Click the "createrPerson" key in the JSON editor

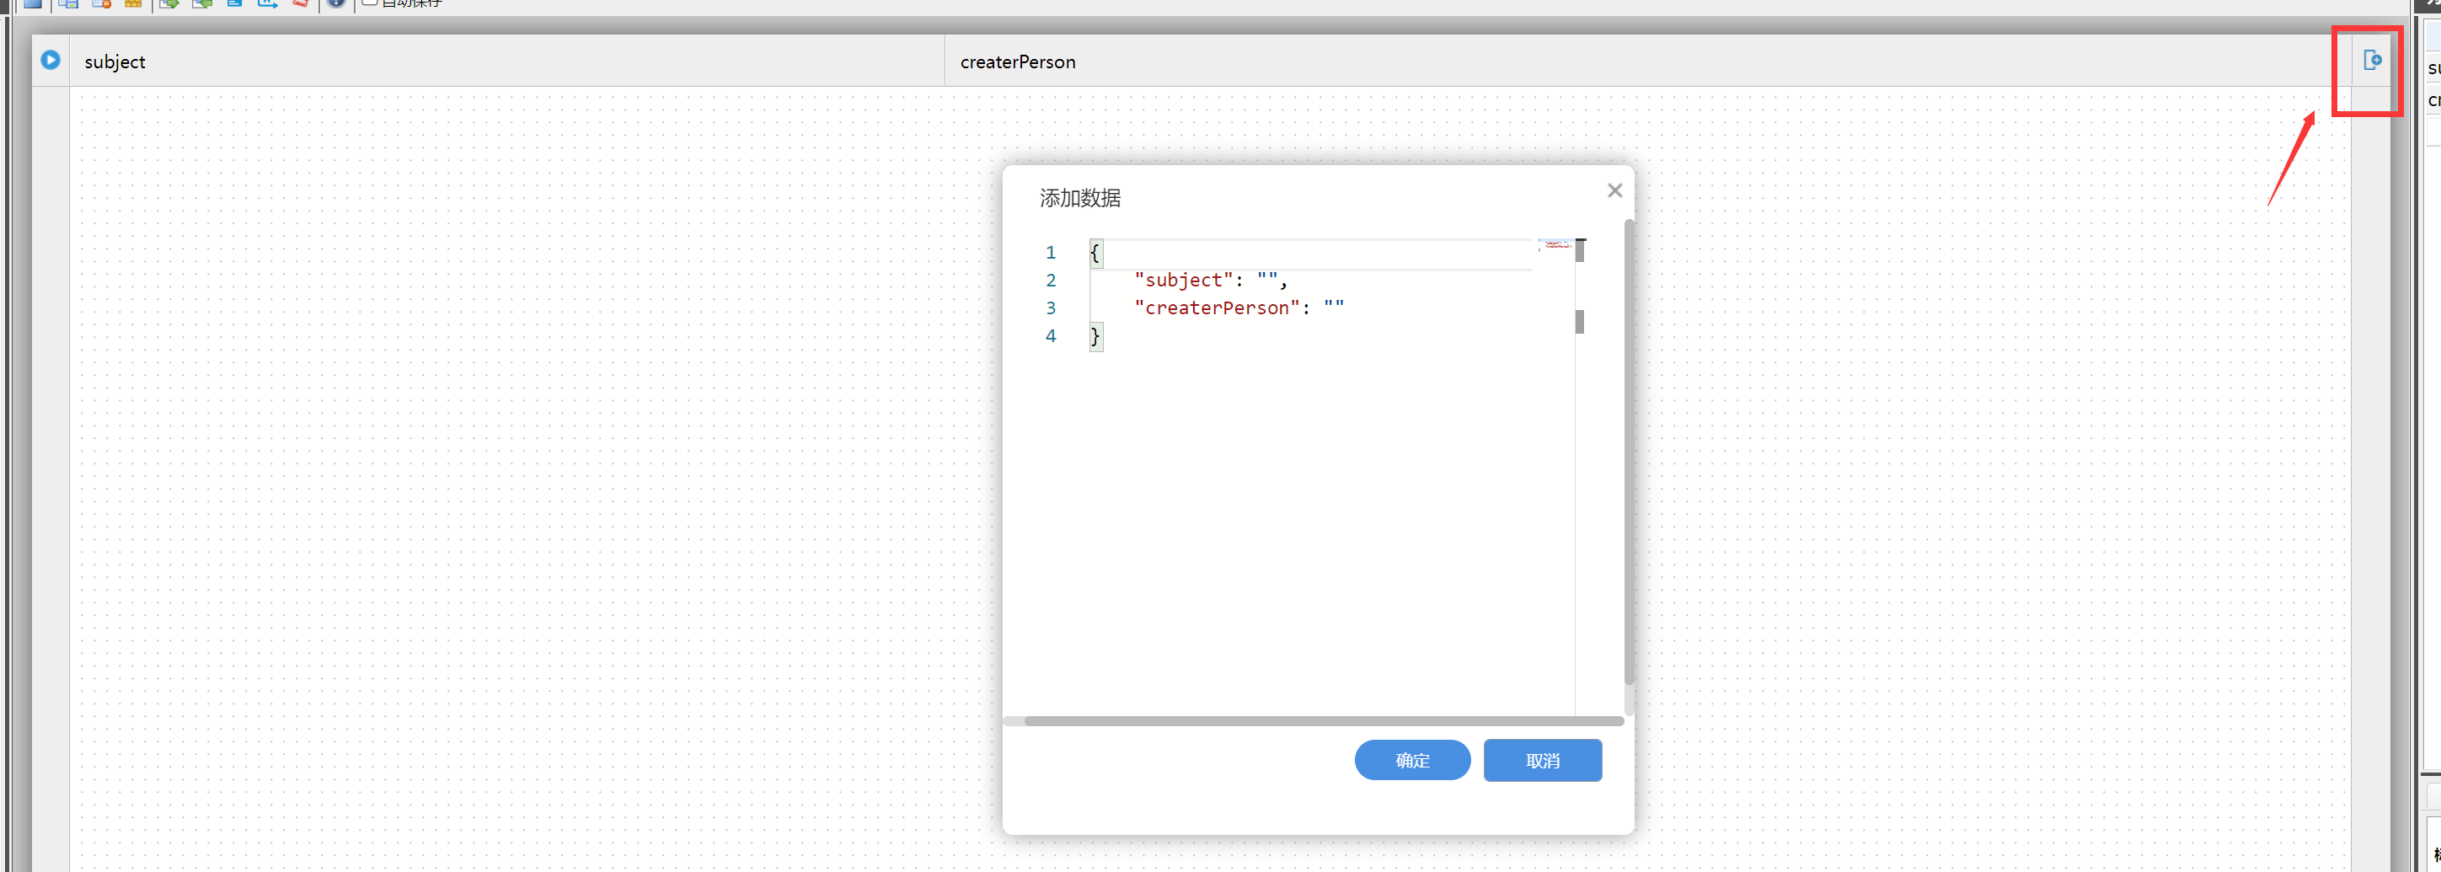1217,308
